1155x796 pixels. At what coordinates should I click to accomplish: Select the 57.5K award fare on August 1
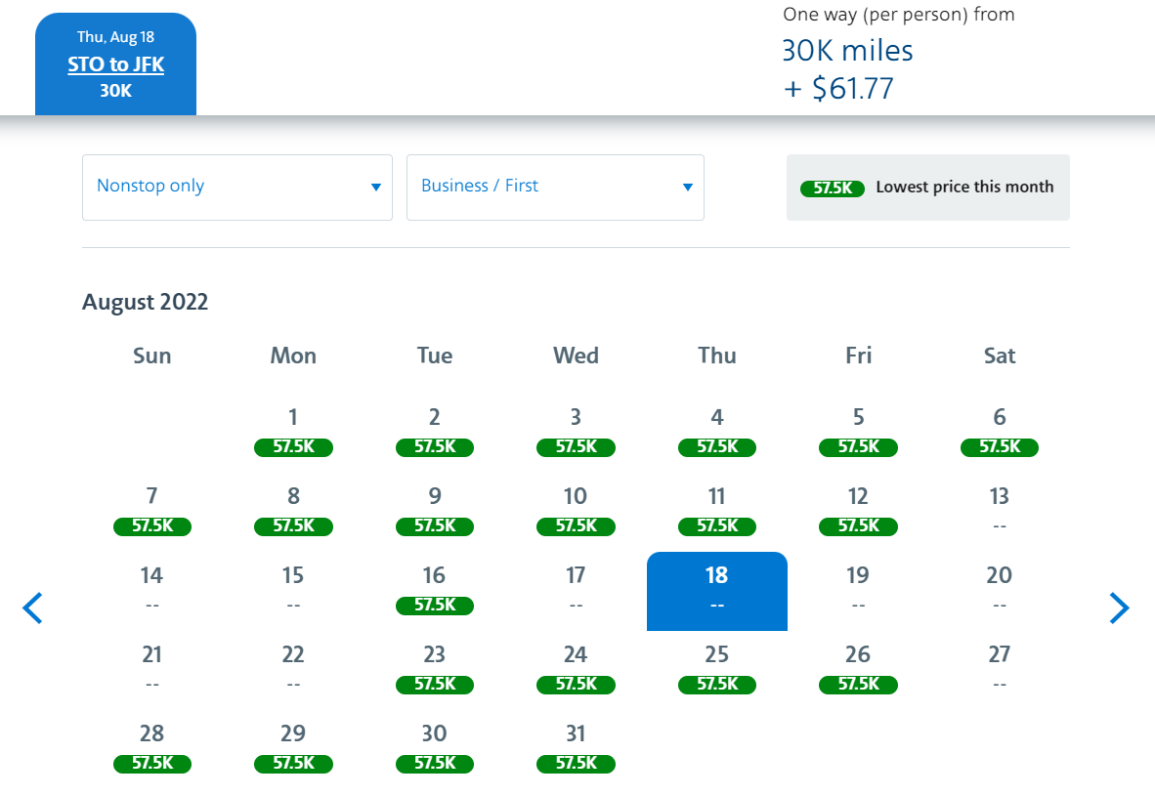pyautogui.click(x=293, y=447)
